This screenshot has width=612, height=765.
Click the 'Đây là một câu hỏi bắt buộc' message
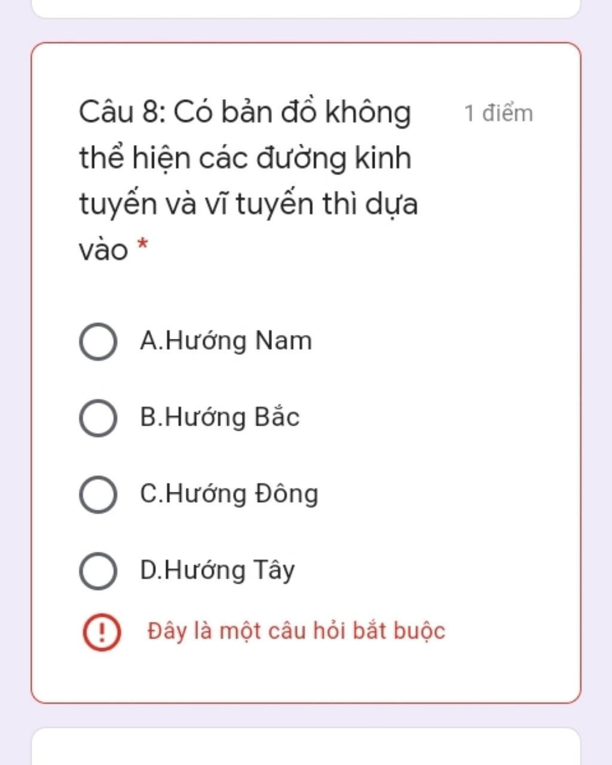click(x=296, y=631)
